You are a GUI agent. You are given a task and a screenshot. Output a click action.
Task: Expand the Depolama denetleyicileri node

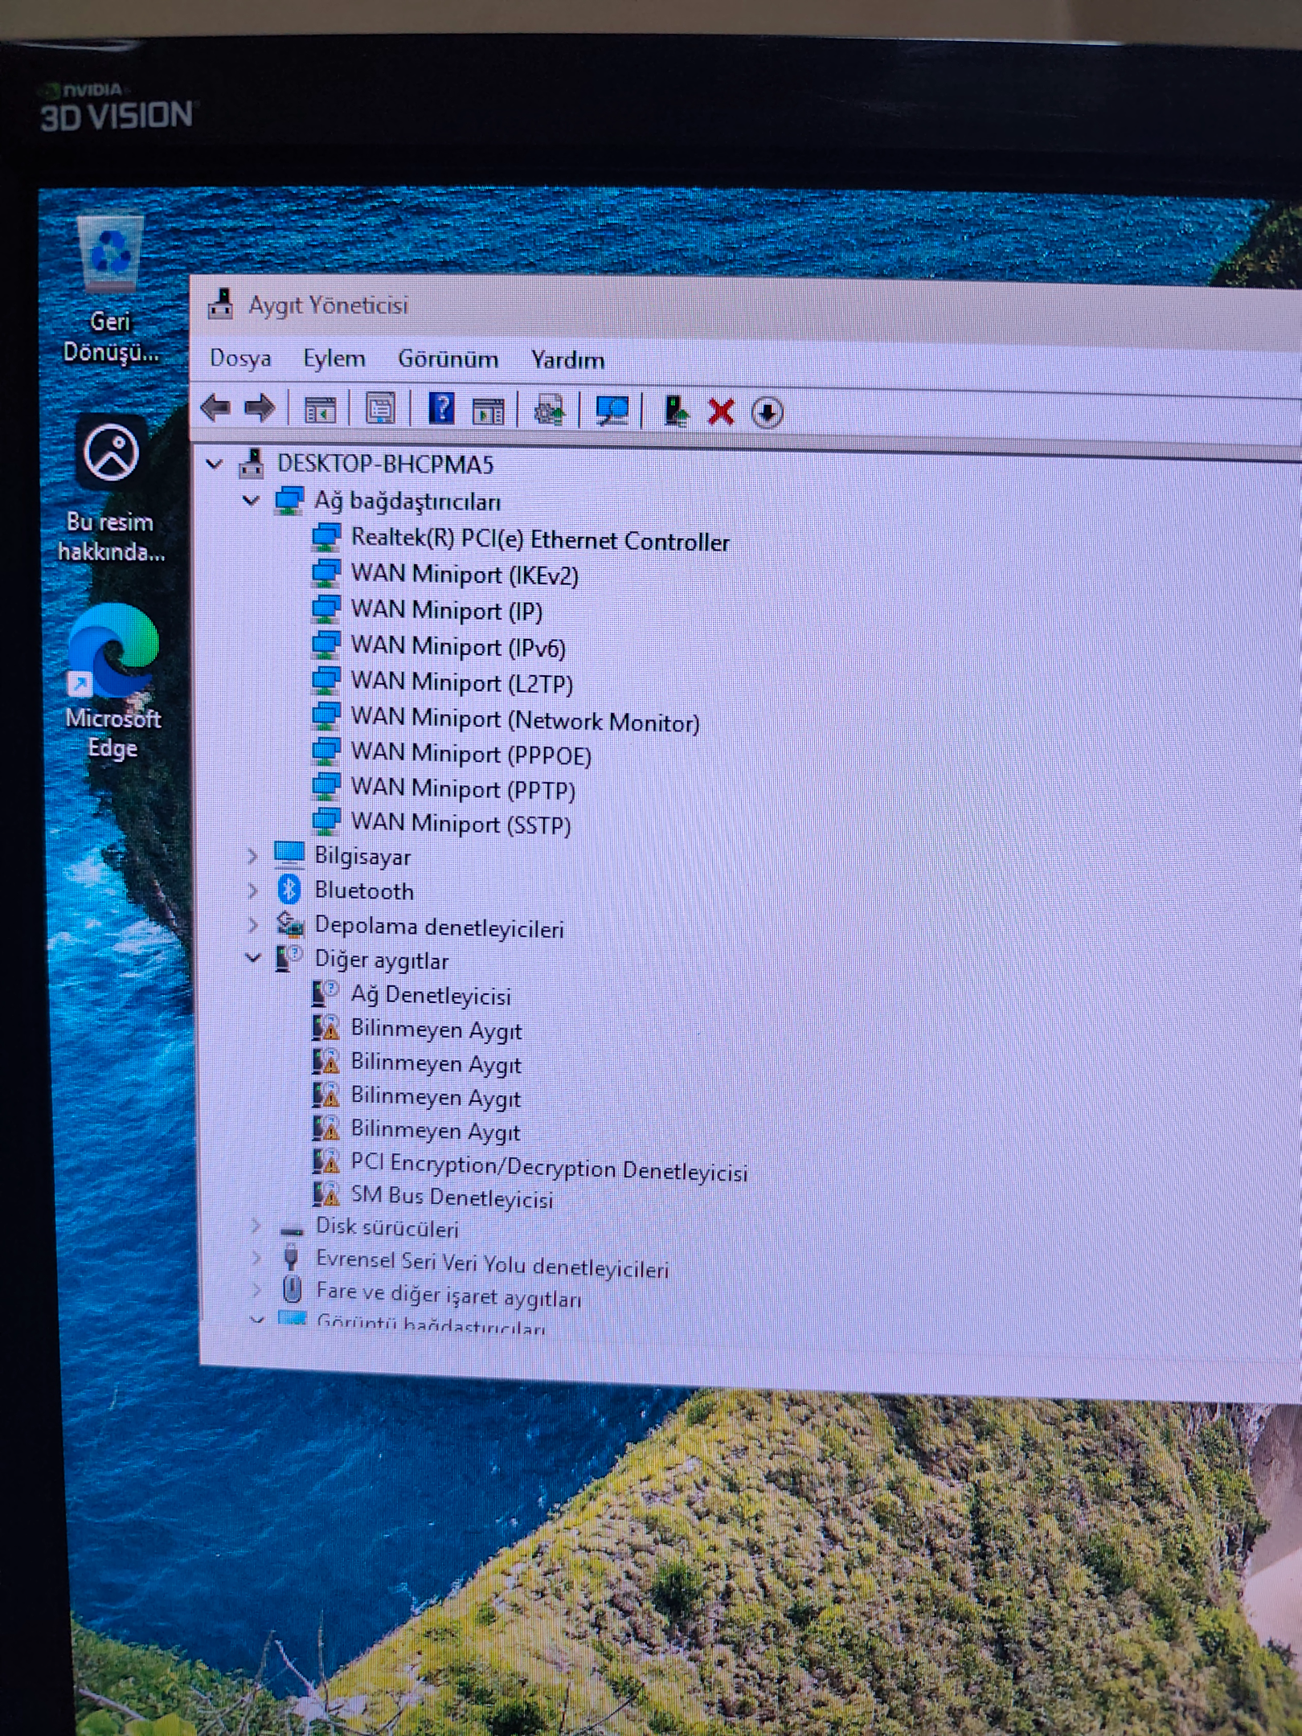(x=252, y=925)
